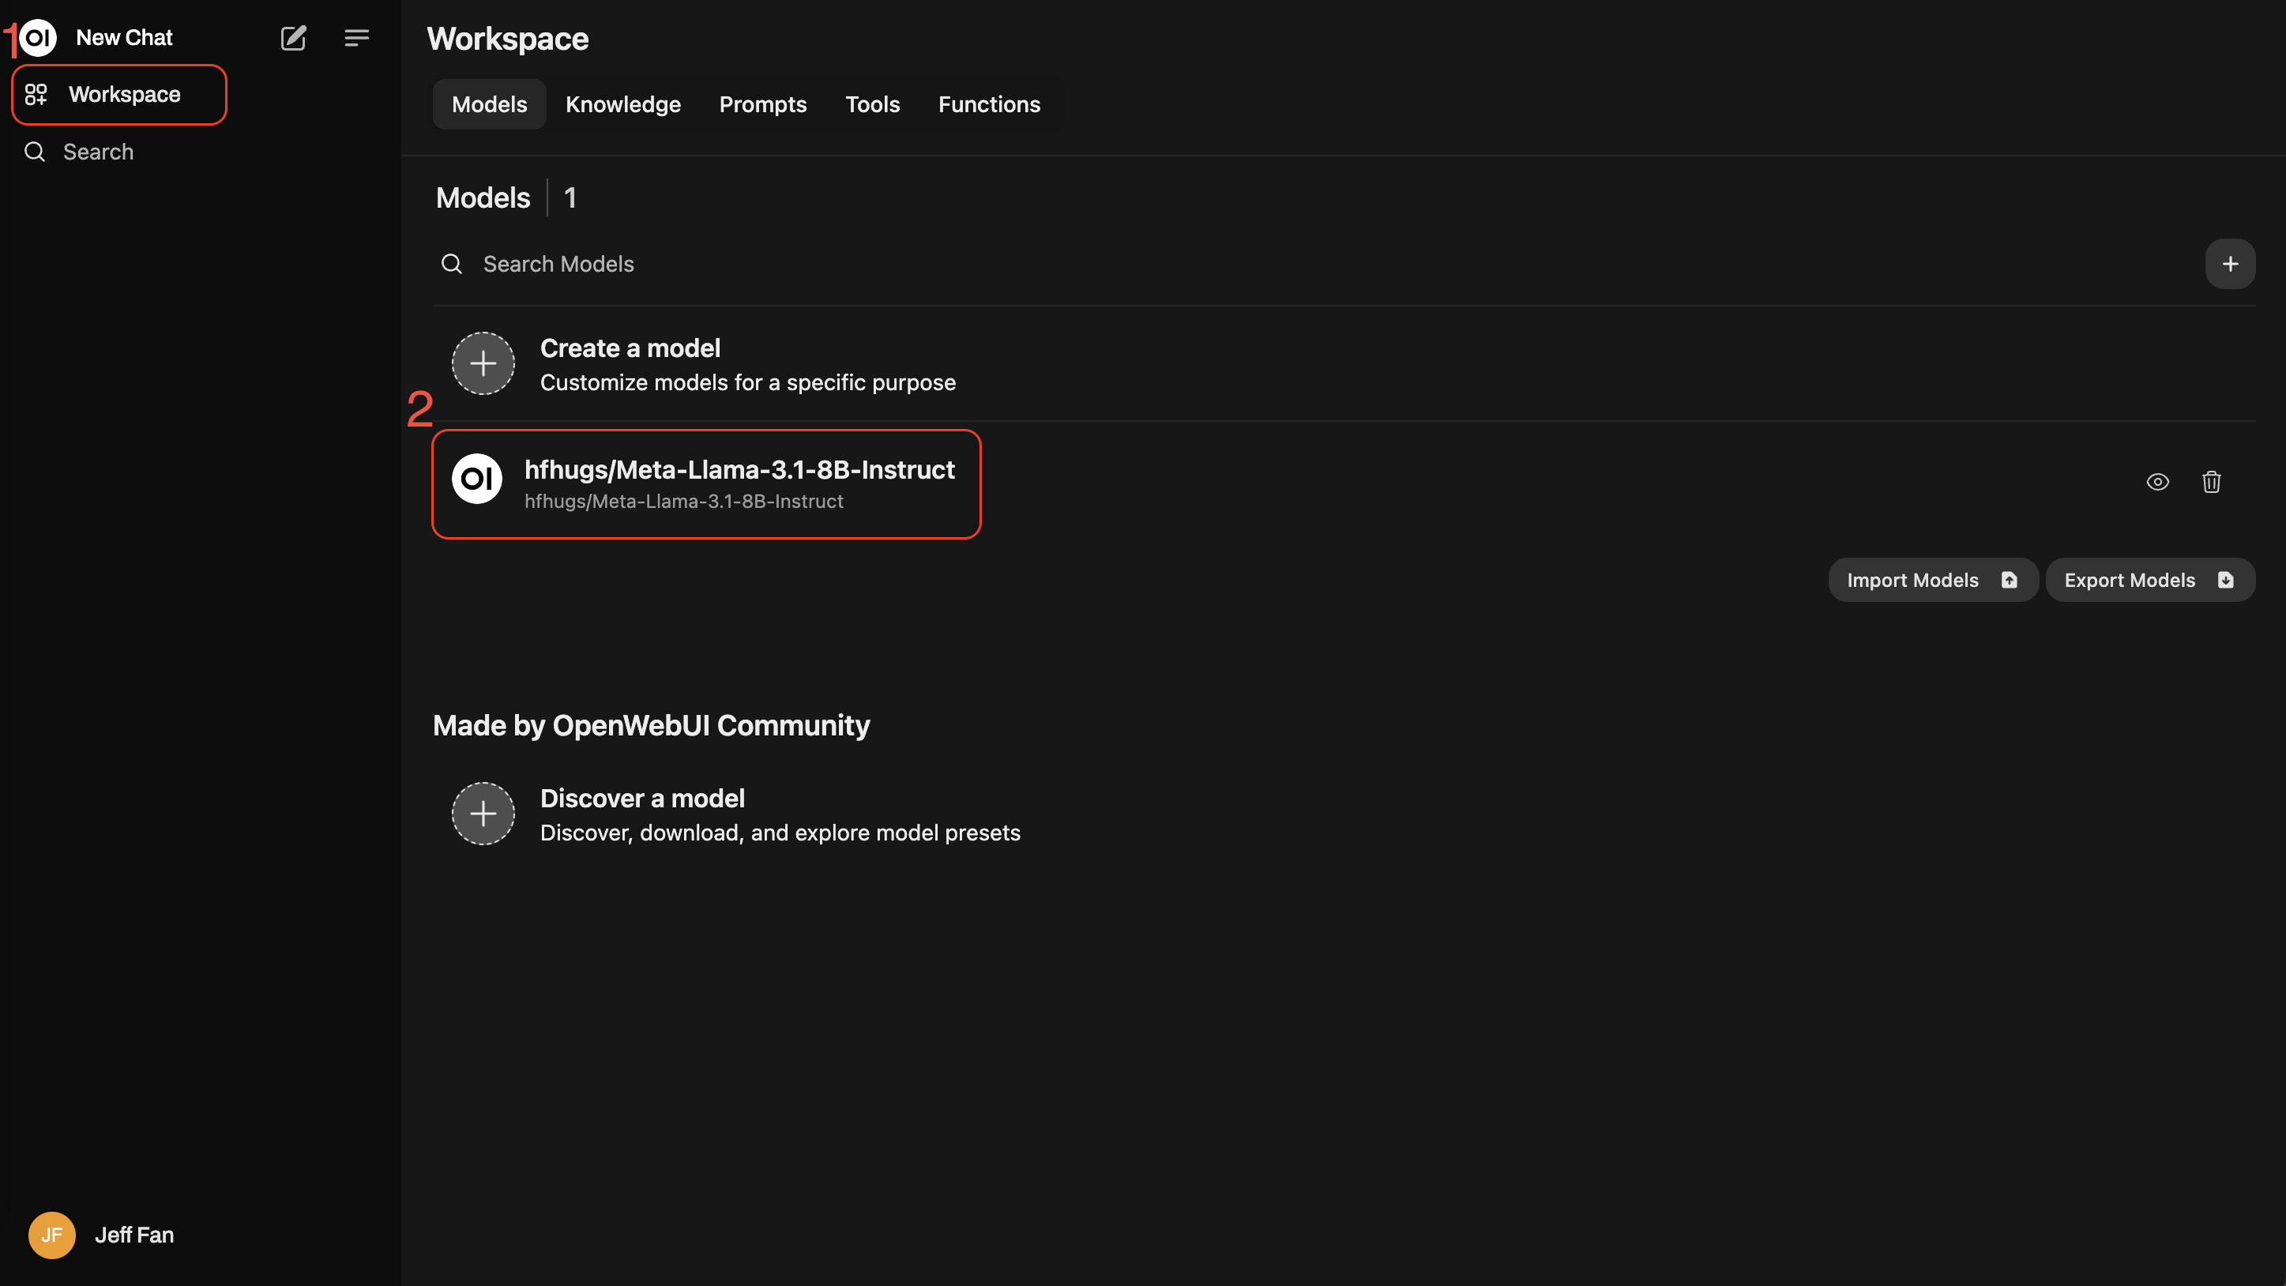
Task: Select the Tools tab
Action: pyautogui.click(x=872, y=105)
